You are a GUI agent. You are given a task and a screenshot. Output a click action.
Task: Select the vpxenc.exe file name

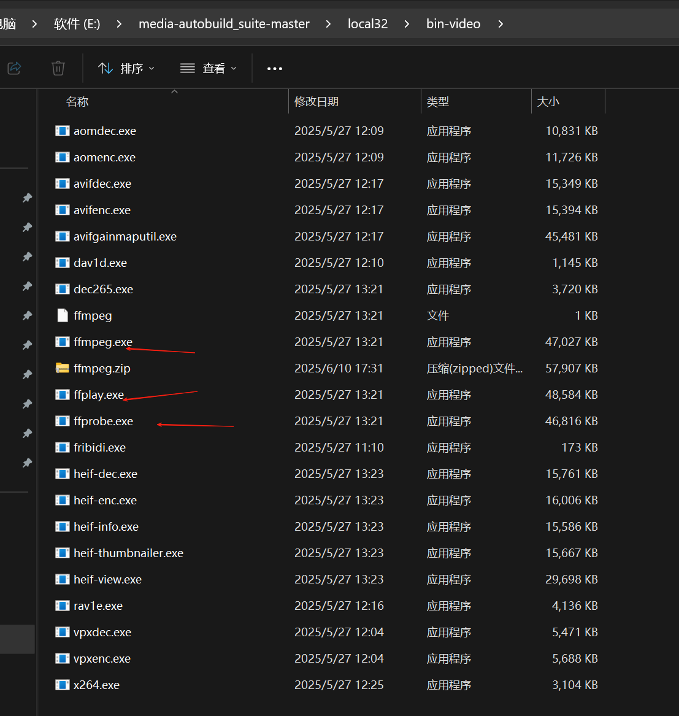click(102, 658)
